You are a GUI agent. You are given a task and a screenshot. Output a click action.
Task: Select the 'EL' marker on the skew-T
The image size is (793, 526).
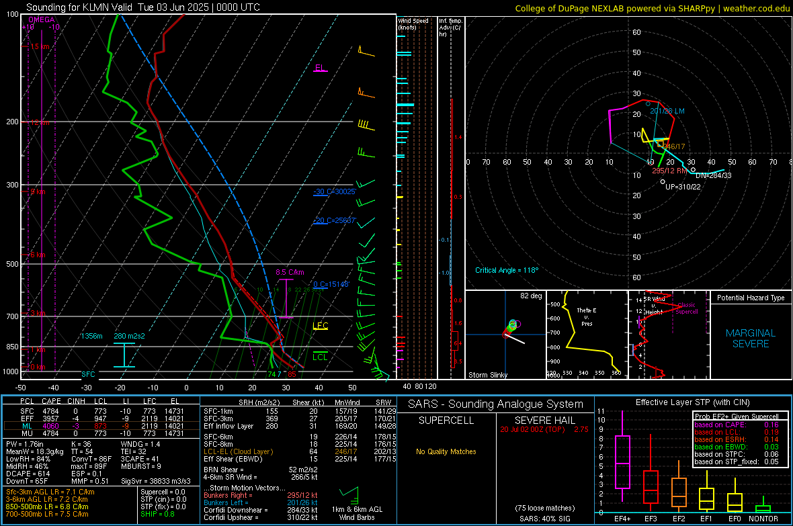click(x=320, y=67)
